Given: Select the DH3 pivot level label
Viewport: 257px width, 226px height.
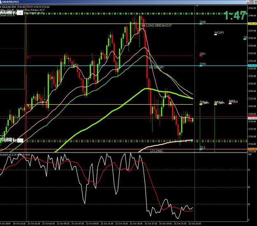Looking at the screenshot, I should coord(203,64).
